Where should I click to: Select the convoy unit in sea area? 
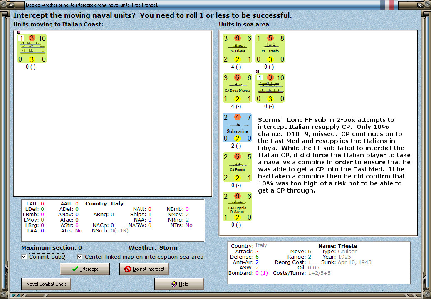click(270, 88)
